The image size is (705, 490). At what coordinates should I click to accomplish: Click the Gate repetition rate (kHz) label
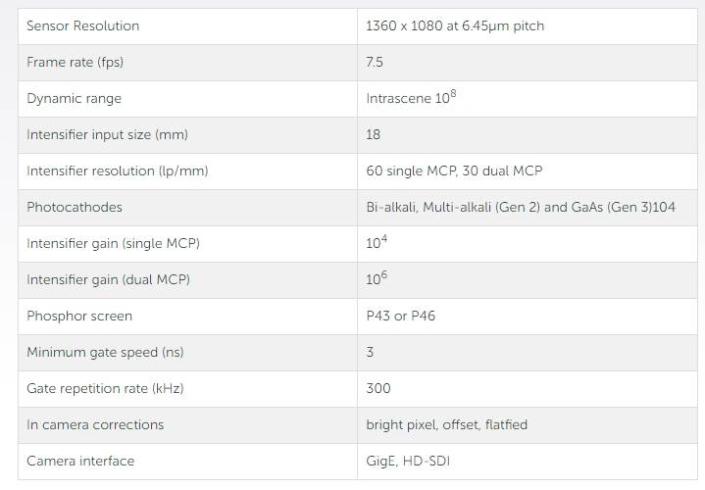105,388
